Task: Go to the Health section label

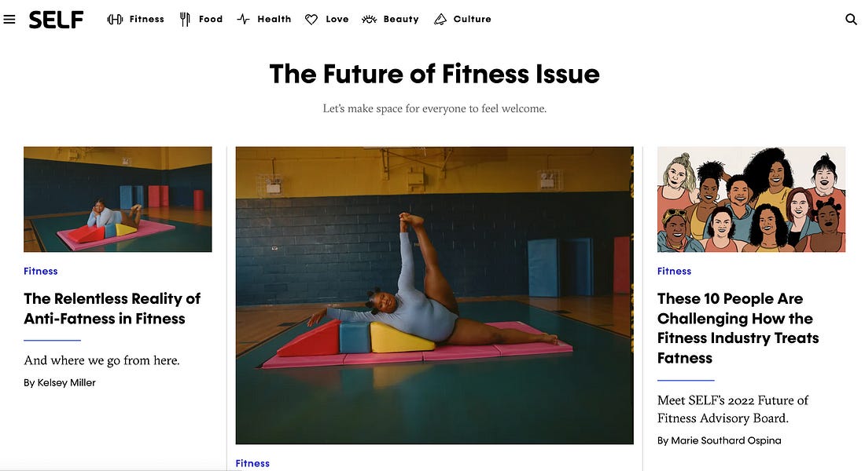Action: click(274, 20)
